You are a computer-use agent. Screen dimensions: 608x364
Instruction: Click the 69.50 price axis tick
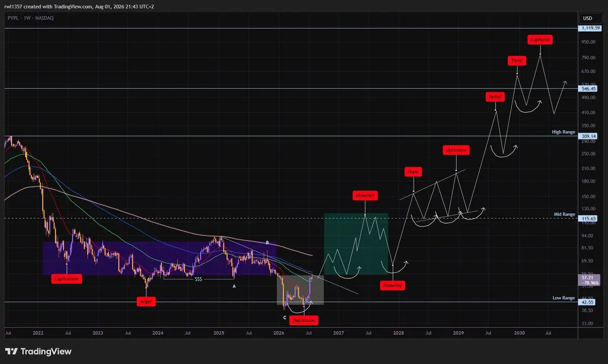pyautogui.click(x=588, y=261)
